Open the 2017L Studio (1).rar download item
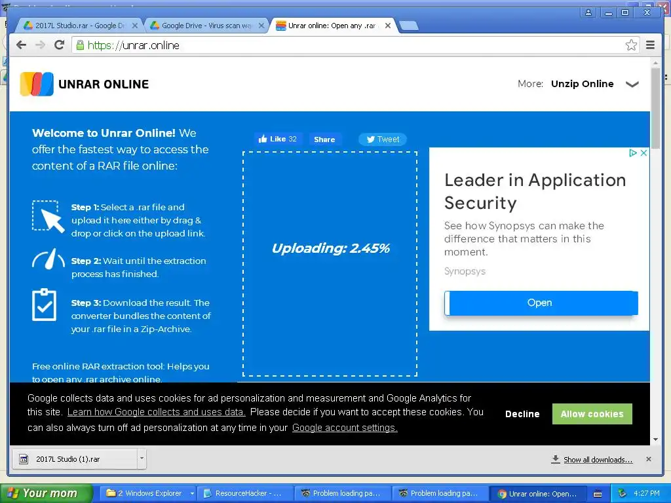The height and width of the screenshot is (503, 671). [x=75, y=459]
